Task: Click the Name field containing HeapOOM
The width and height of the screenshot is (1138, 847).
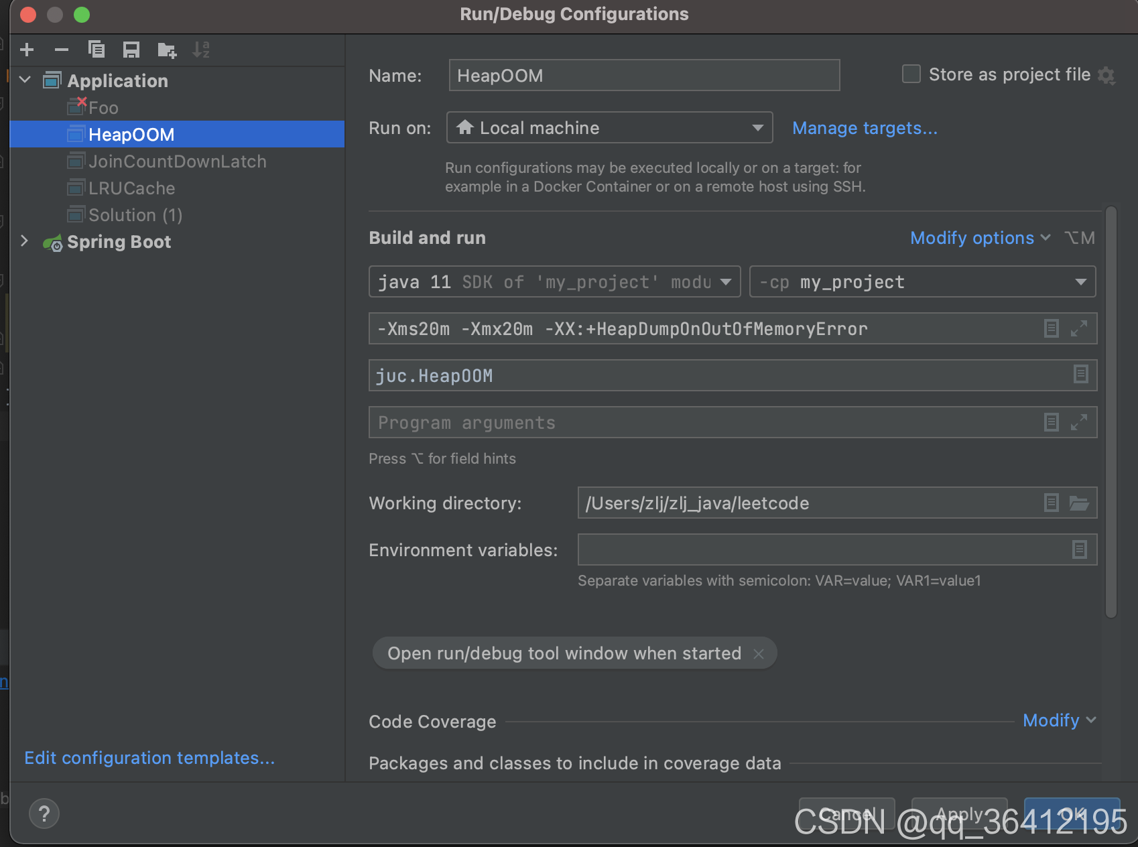Action: click(644, 75)
